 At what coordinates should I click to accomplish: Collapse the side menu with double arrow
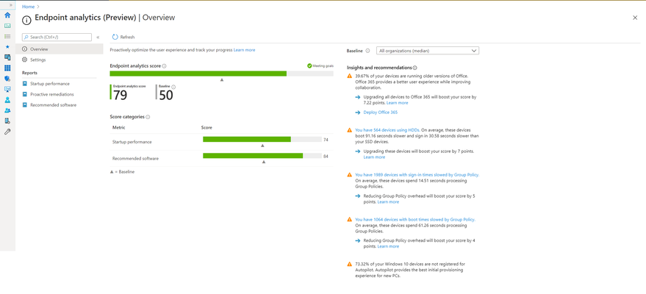click(x=98, y=37)
